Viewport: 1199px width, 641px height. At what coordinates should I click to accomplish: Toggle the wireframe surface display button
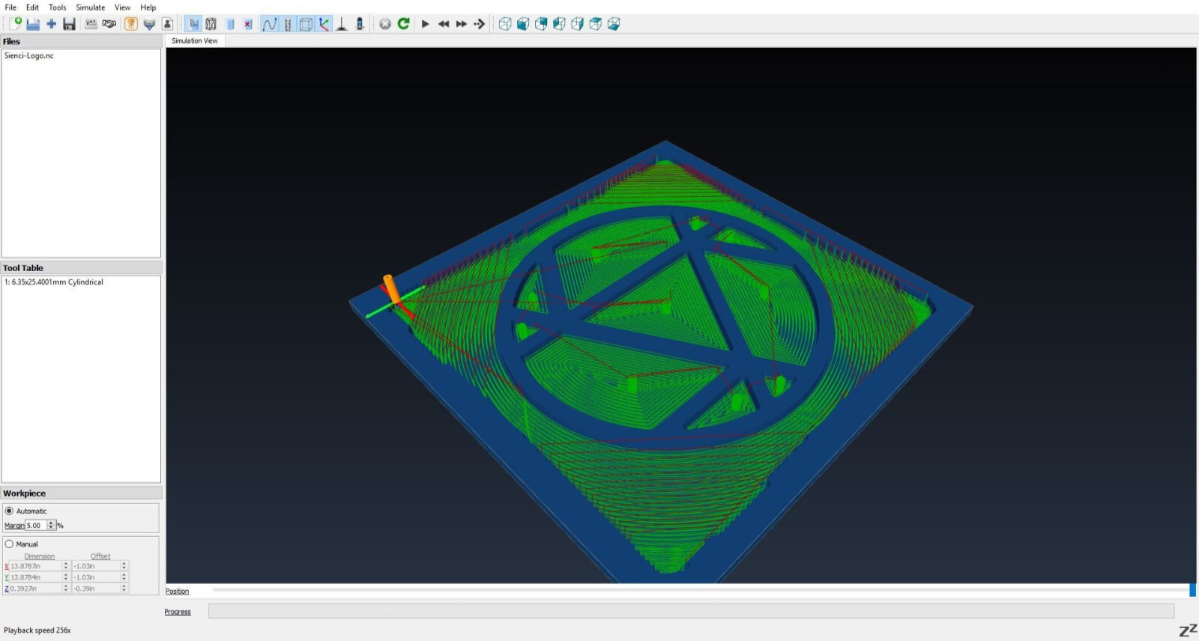[211, 24]
